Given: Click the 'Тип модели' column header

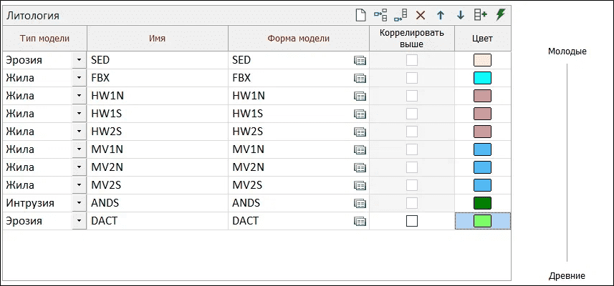Looking at the screenshot, I should 45,39.
